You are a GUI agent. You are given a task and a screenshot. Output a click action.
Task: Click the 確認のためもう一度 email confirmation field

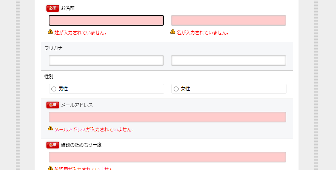(167, 157)
